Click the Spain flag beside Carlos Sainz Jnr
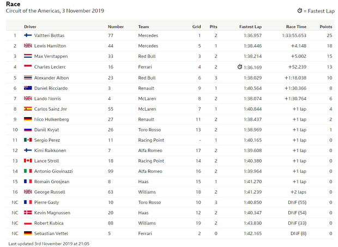The height and width of the screenshot is (247, 338). [28, 109]
